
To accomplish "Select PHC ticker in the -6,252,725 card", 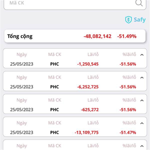I will click(x=54, y=87).
